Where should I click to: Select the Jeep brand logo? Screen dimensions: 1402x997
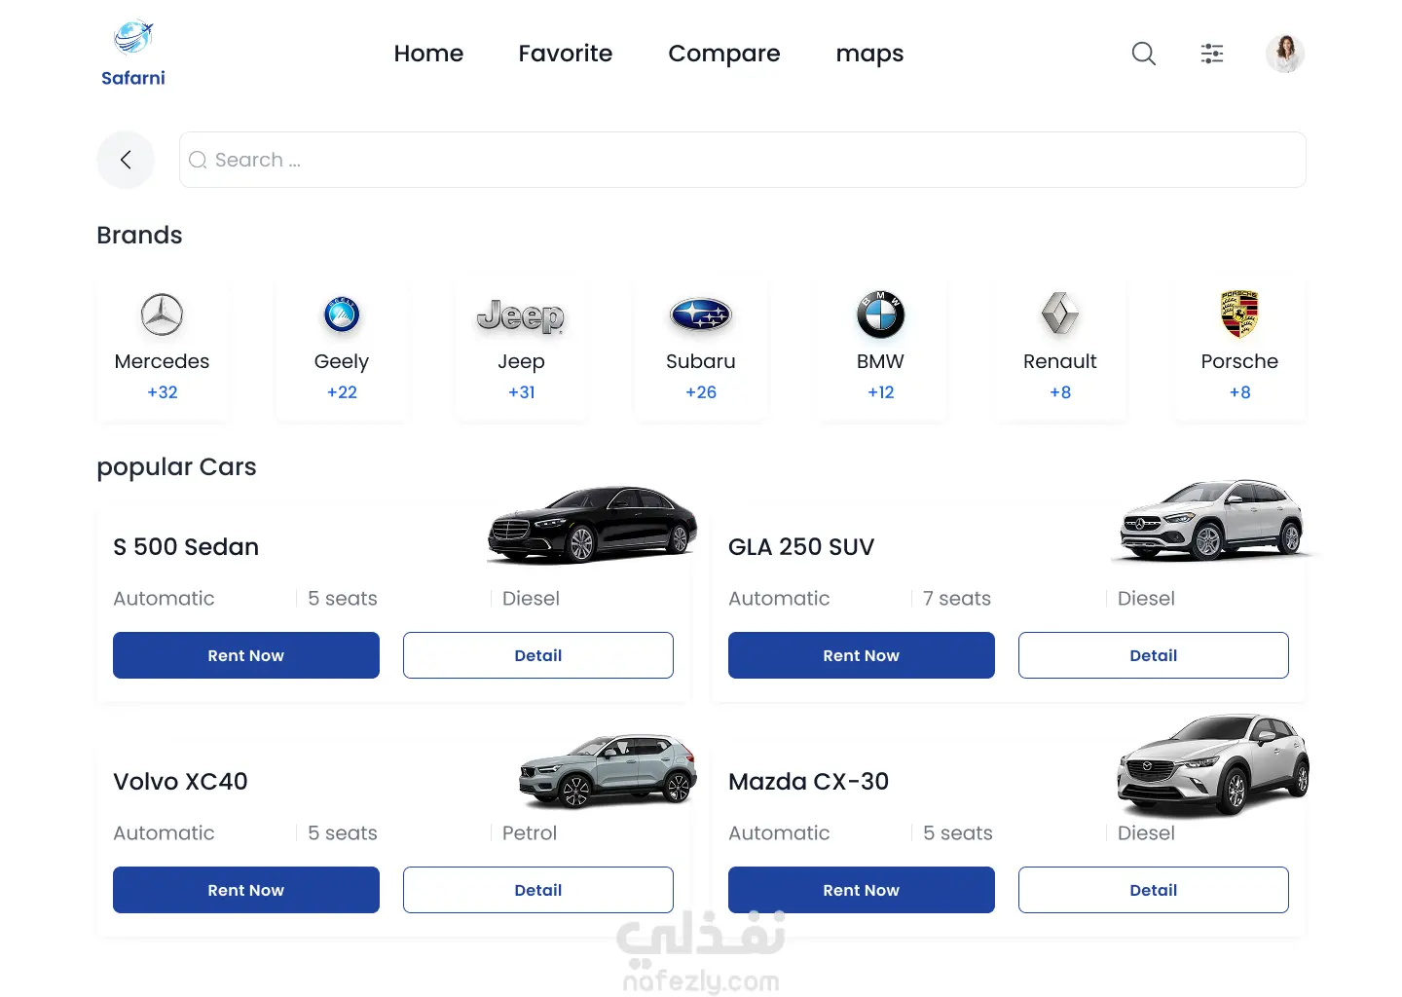tap(521, 315)
